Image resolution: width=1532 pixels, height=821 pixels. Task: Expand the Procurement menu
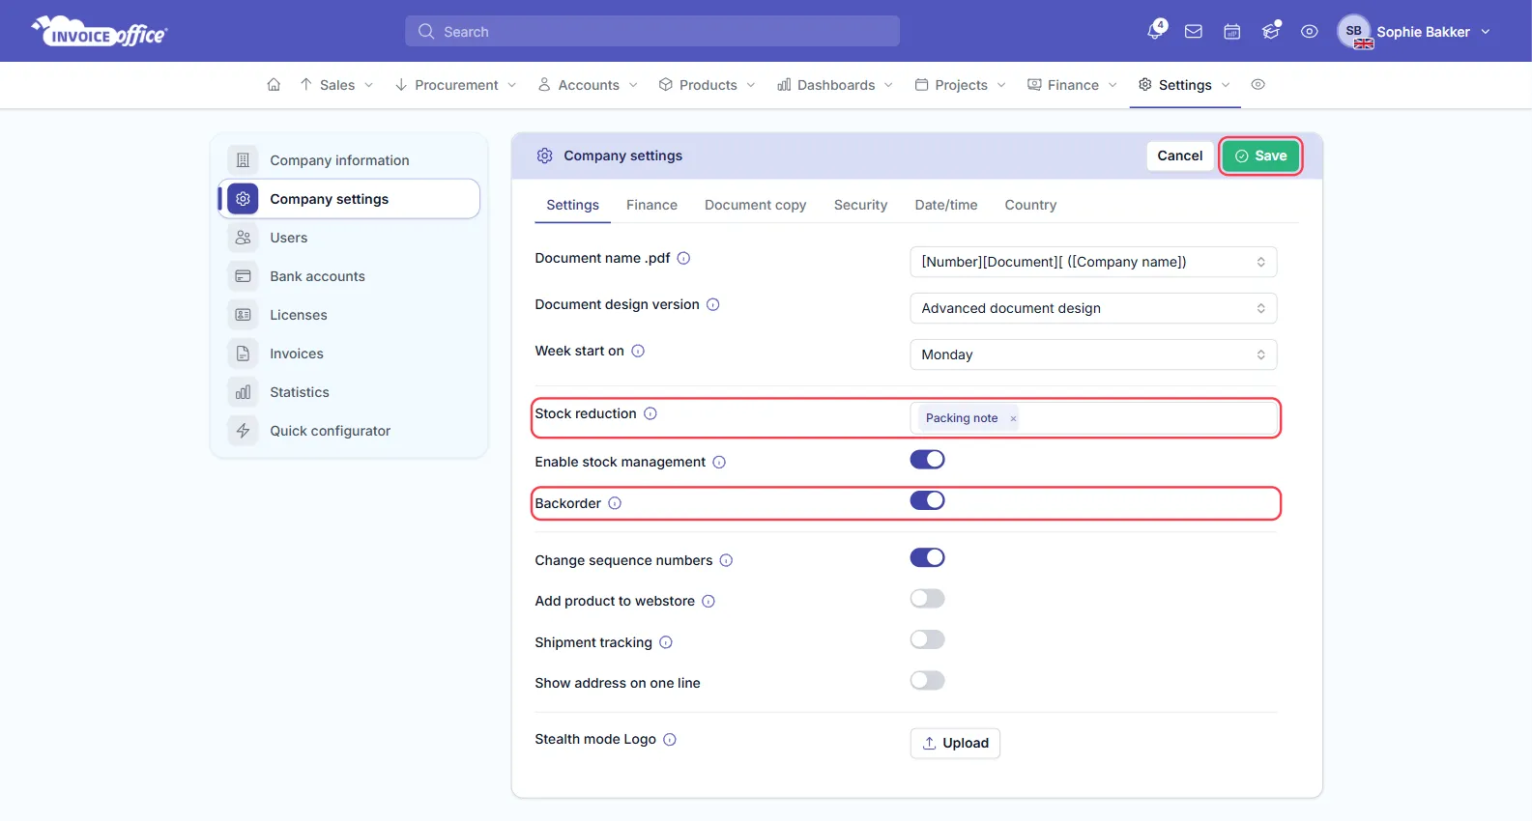pos(455,85)
